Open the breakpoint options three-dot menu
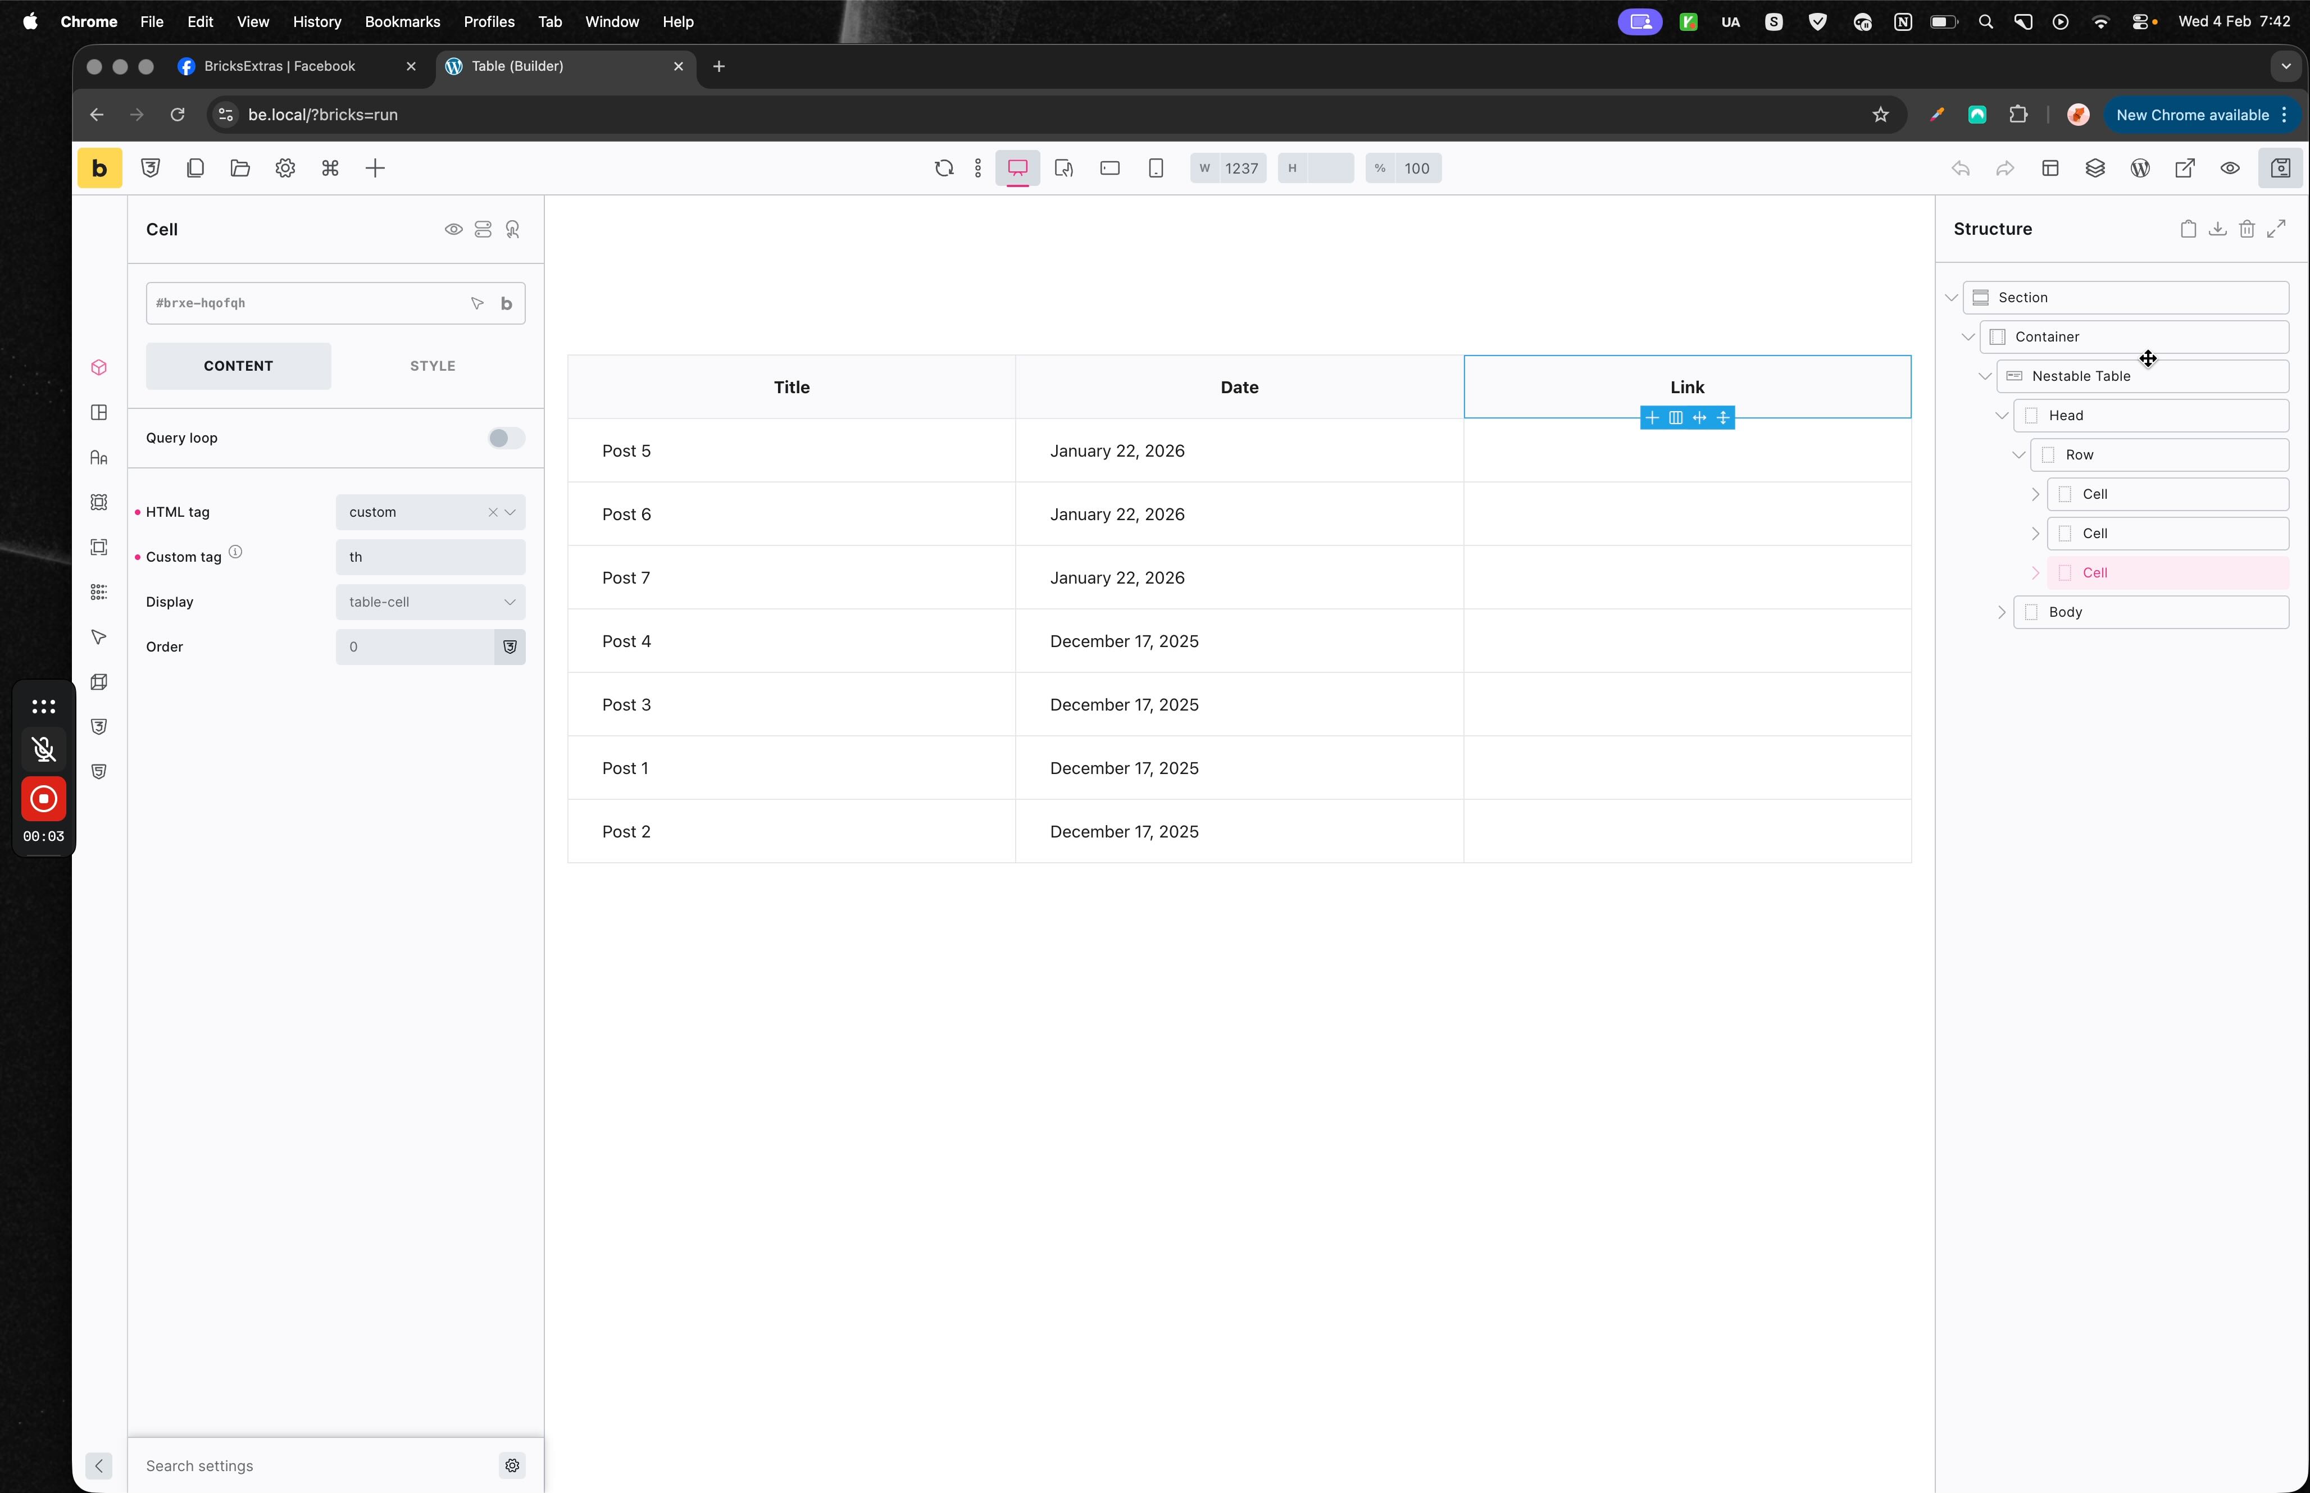This screenshot has width=2310, height=1493. tap(978, 168)
